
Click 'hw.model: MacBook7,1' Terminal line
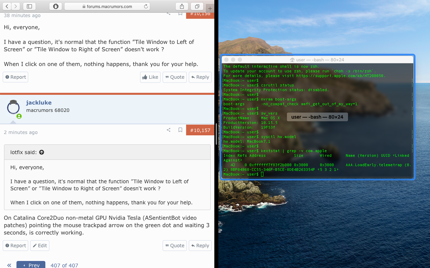[247, 141]
